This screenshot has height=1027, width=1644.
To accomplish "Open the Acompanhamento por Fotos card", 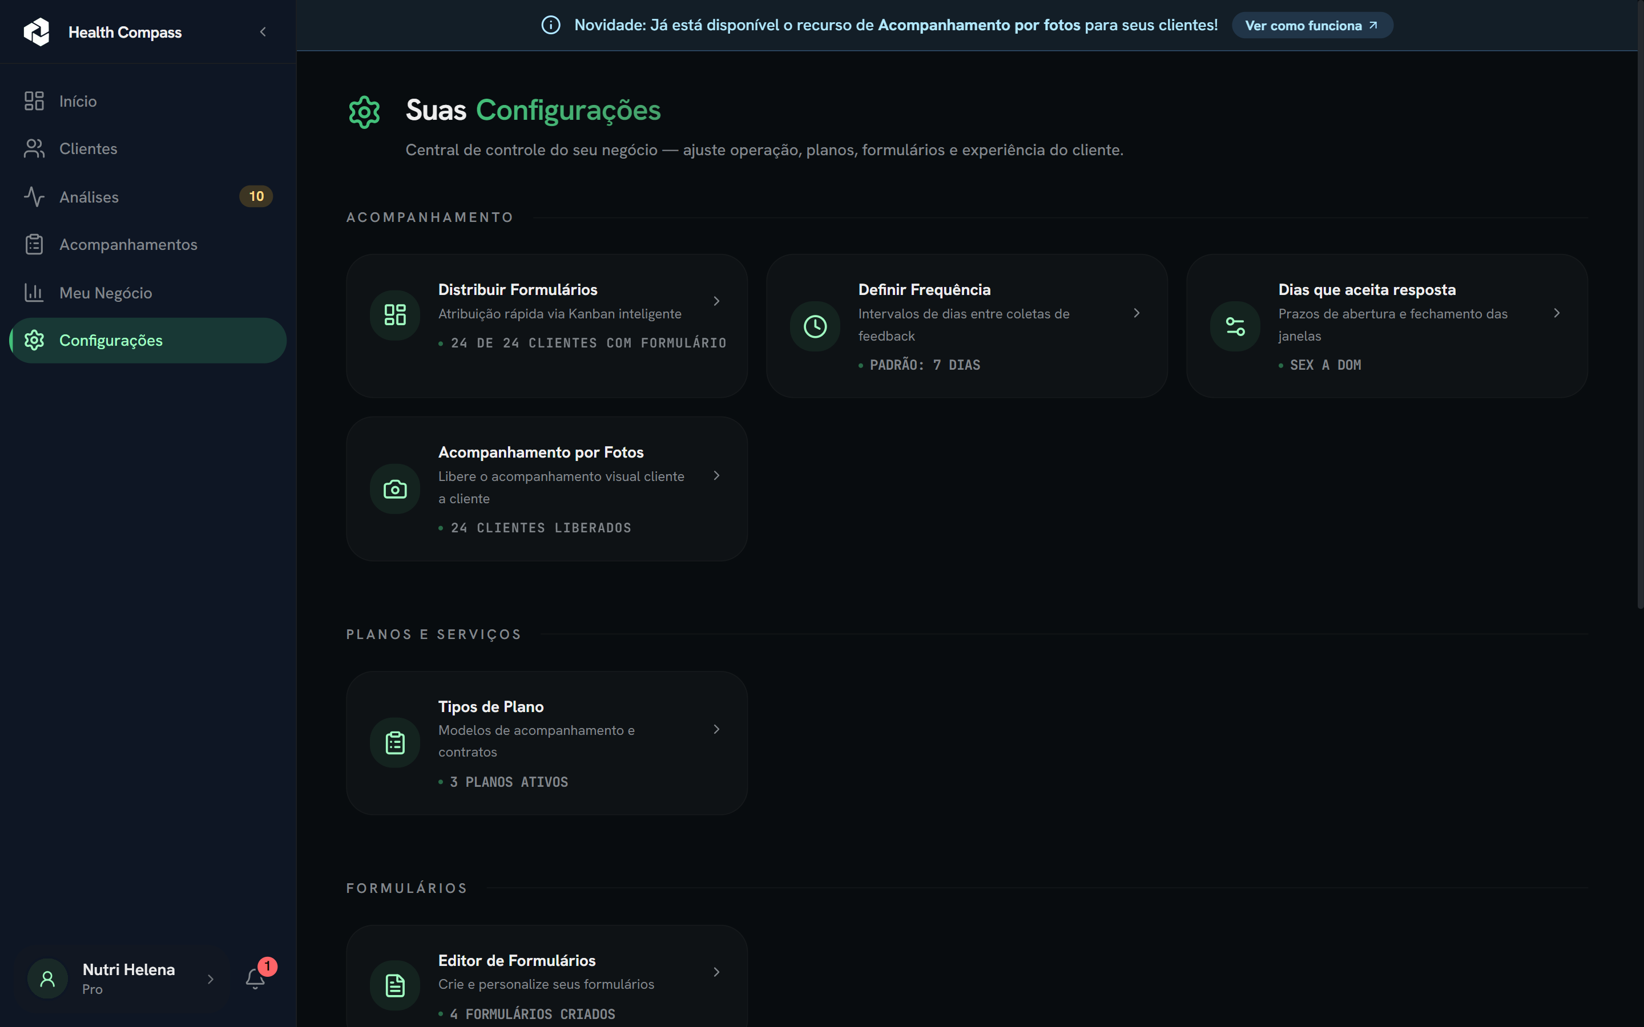I will (547, 489).
